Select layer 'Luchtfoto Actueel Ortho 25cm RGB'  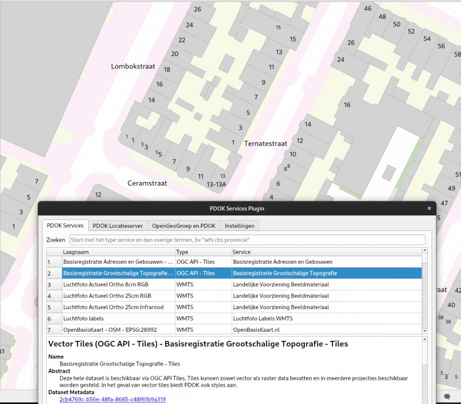point(118,296)
